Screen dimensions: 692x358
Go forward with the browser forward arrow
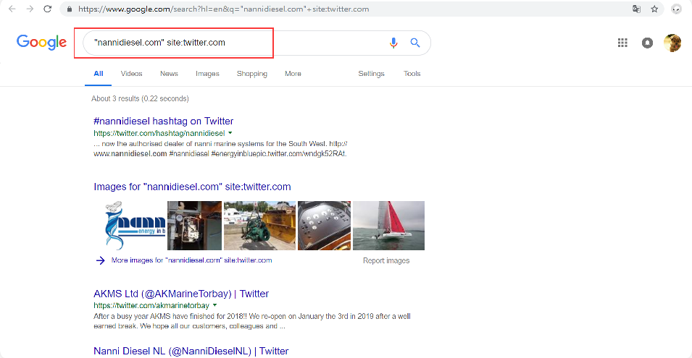30,9
